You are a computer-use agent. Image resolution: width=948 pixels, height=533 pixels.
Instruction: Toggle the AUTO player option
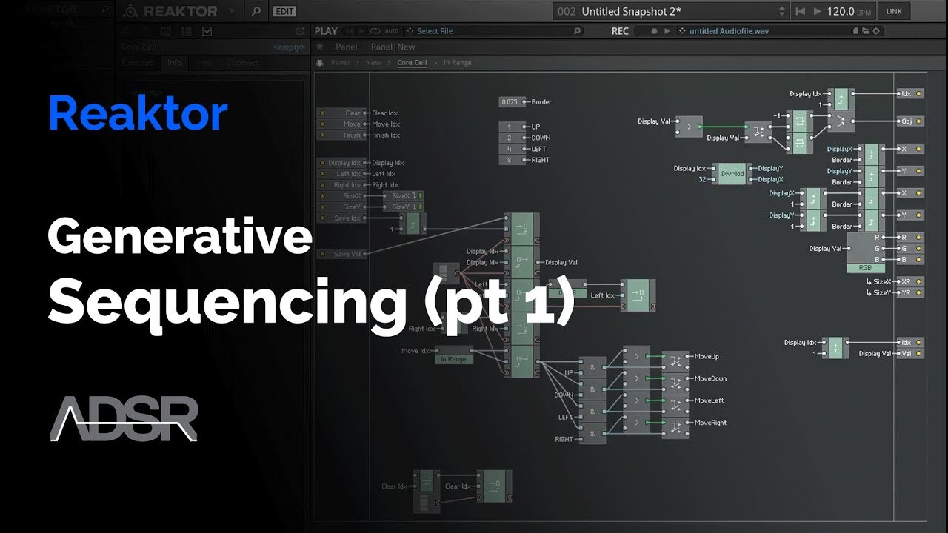pyautogui.click(x=391, y=31)
